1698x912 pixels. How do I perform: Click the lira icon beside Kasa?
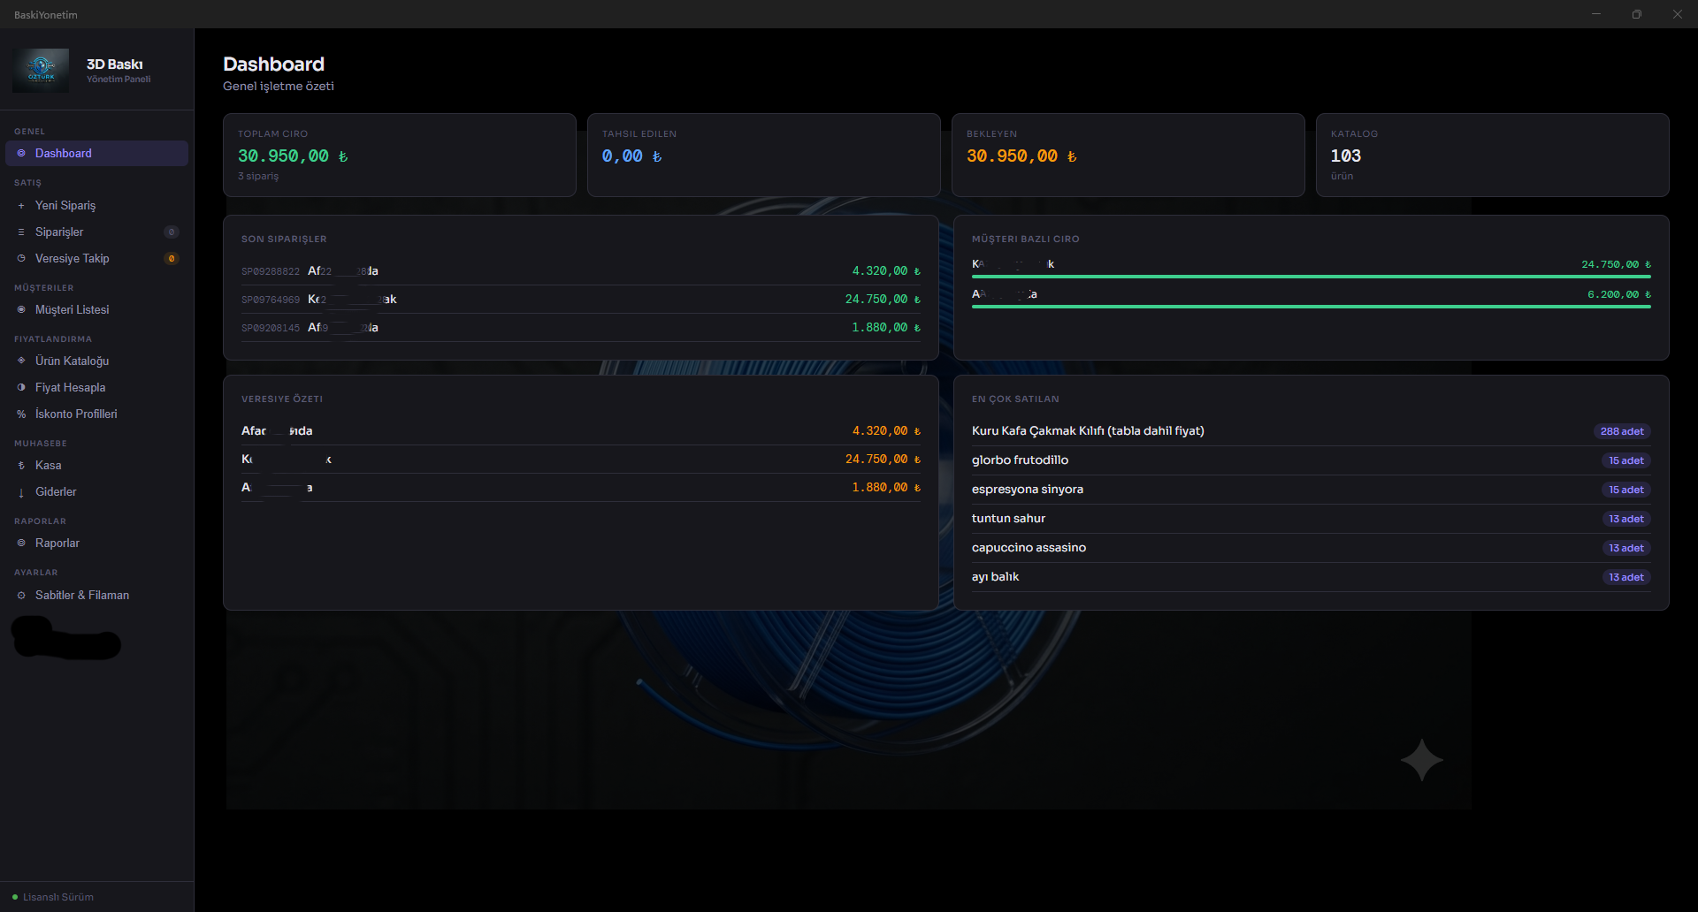click(21, 465)
